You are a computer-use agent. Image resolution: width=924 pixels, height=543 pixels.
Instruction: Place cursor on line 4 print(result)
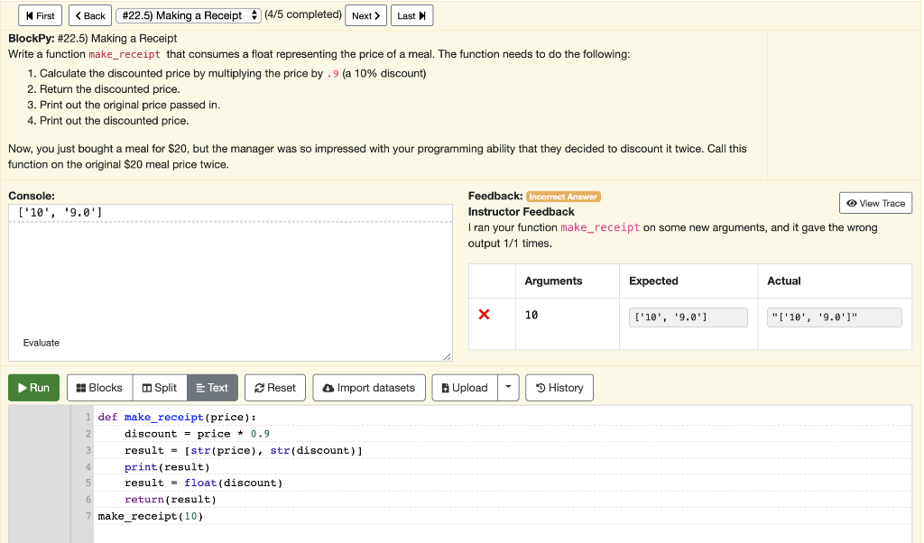pos(167,467)
